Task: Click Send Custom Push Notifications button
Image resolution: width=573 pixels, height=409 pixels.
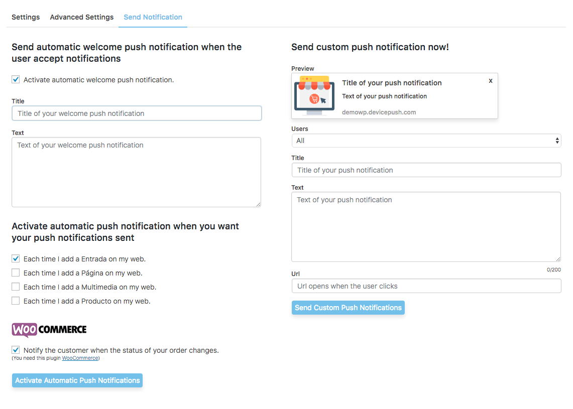Action: coord(348,308)
